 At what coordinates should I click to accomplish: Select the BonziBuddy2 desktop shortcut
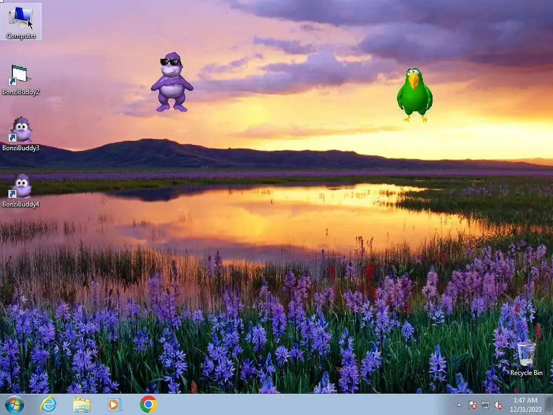[21, 80]
